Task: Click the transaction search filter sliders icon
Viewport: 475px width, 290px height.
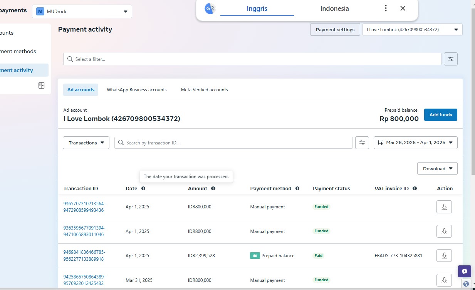Action: point(362,142)
